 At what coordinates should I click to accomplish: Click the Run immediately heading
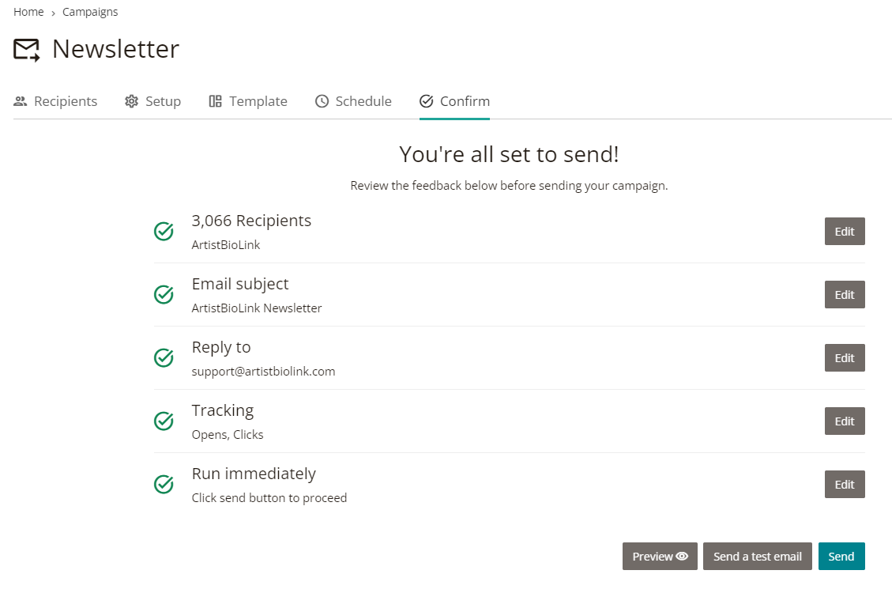click(254, 474)
